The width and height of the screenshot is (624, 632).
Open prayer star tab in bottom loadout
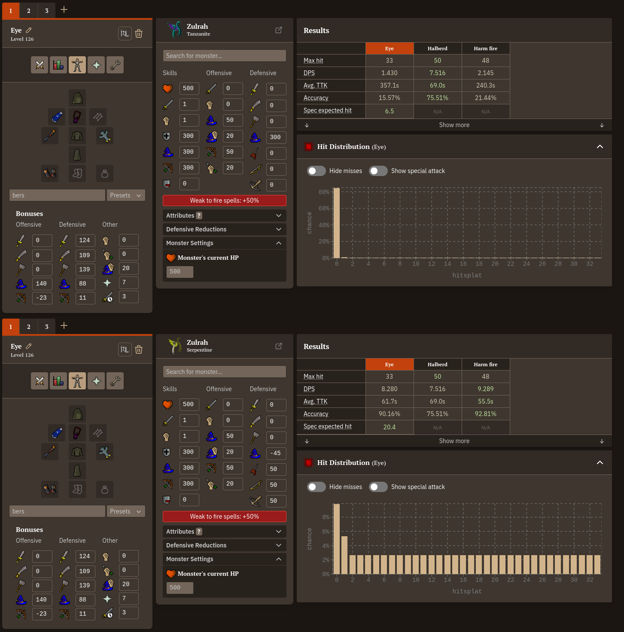96,381
